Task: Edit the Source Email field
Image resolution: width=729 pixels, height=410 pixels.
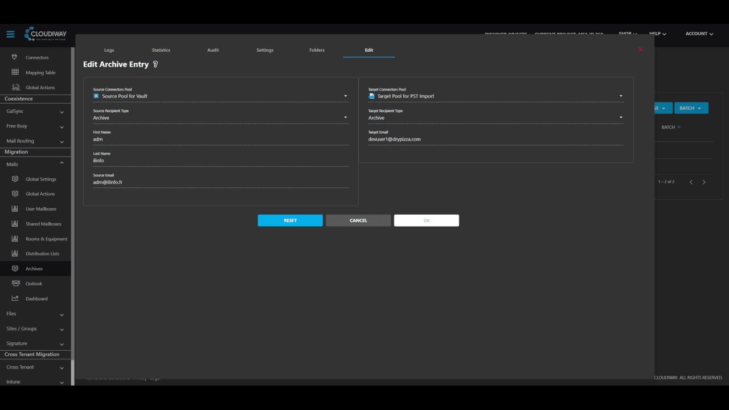Action: pyautogui.click(x=221, y=182)
